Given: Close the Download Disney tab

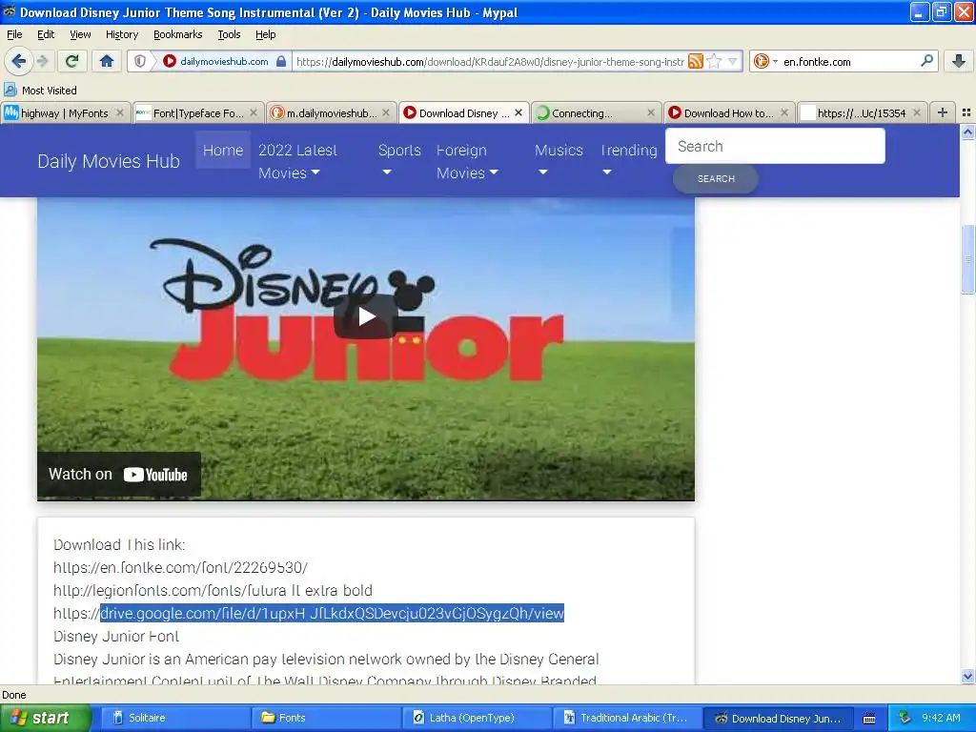Looking at the screenshot, I should coord(518,112).
